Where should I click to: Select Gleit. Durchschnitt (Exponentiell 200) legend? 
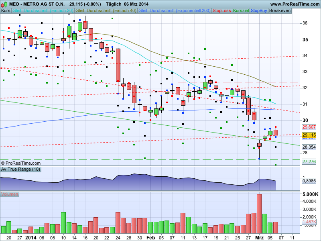[x=175, y=11]
